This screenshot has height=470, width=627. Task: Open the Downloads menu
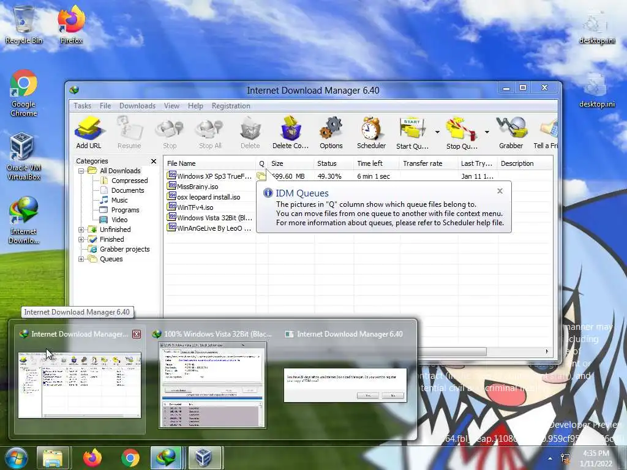tap(137, 106)
